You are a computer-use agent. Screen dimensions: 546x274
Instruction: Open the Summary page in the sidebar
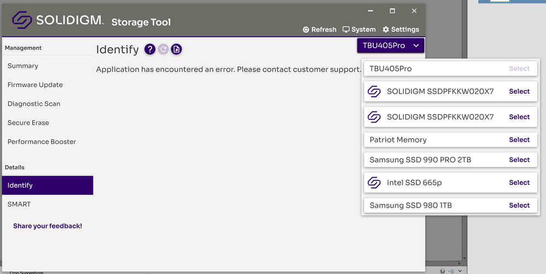tap(23, 66)
